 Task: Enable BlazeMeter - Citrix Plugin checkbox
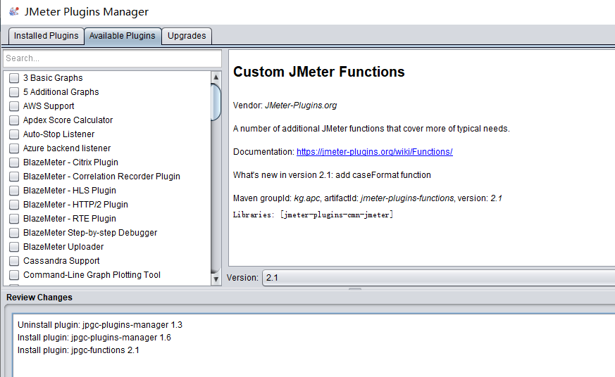pos(14,162)
